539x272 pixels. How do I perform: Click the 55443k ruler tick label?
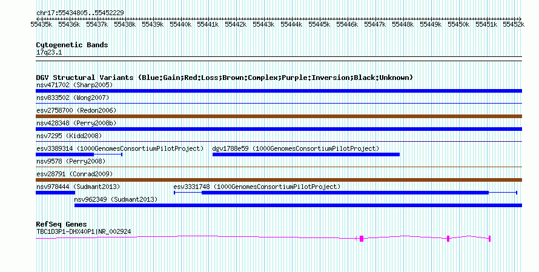click(263, 24)
